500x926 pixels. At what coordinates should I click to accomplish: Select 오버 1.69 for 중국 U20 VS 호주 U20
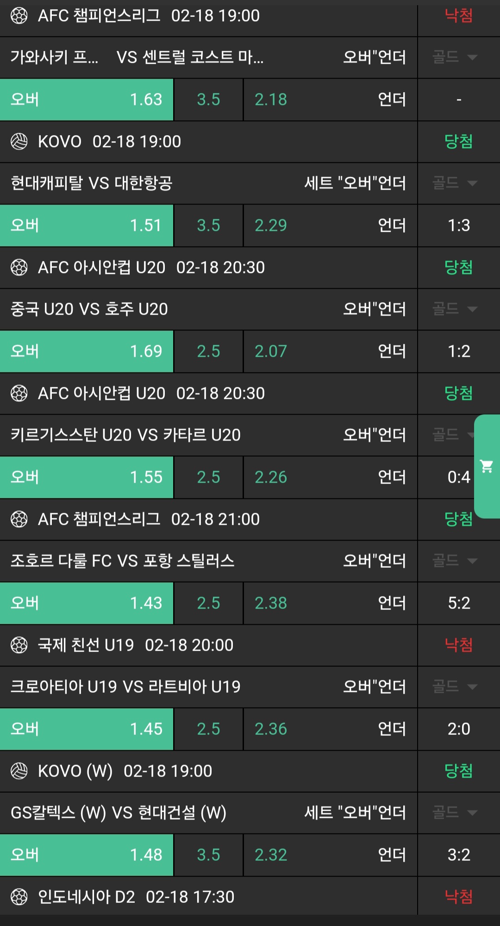click(x=87, y=351)
